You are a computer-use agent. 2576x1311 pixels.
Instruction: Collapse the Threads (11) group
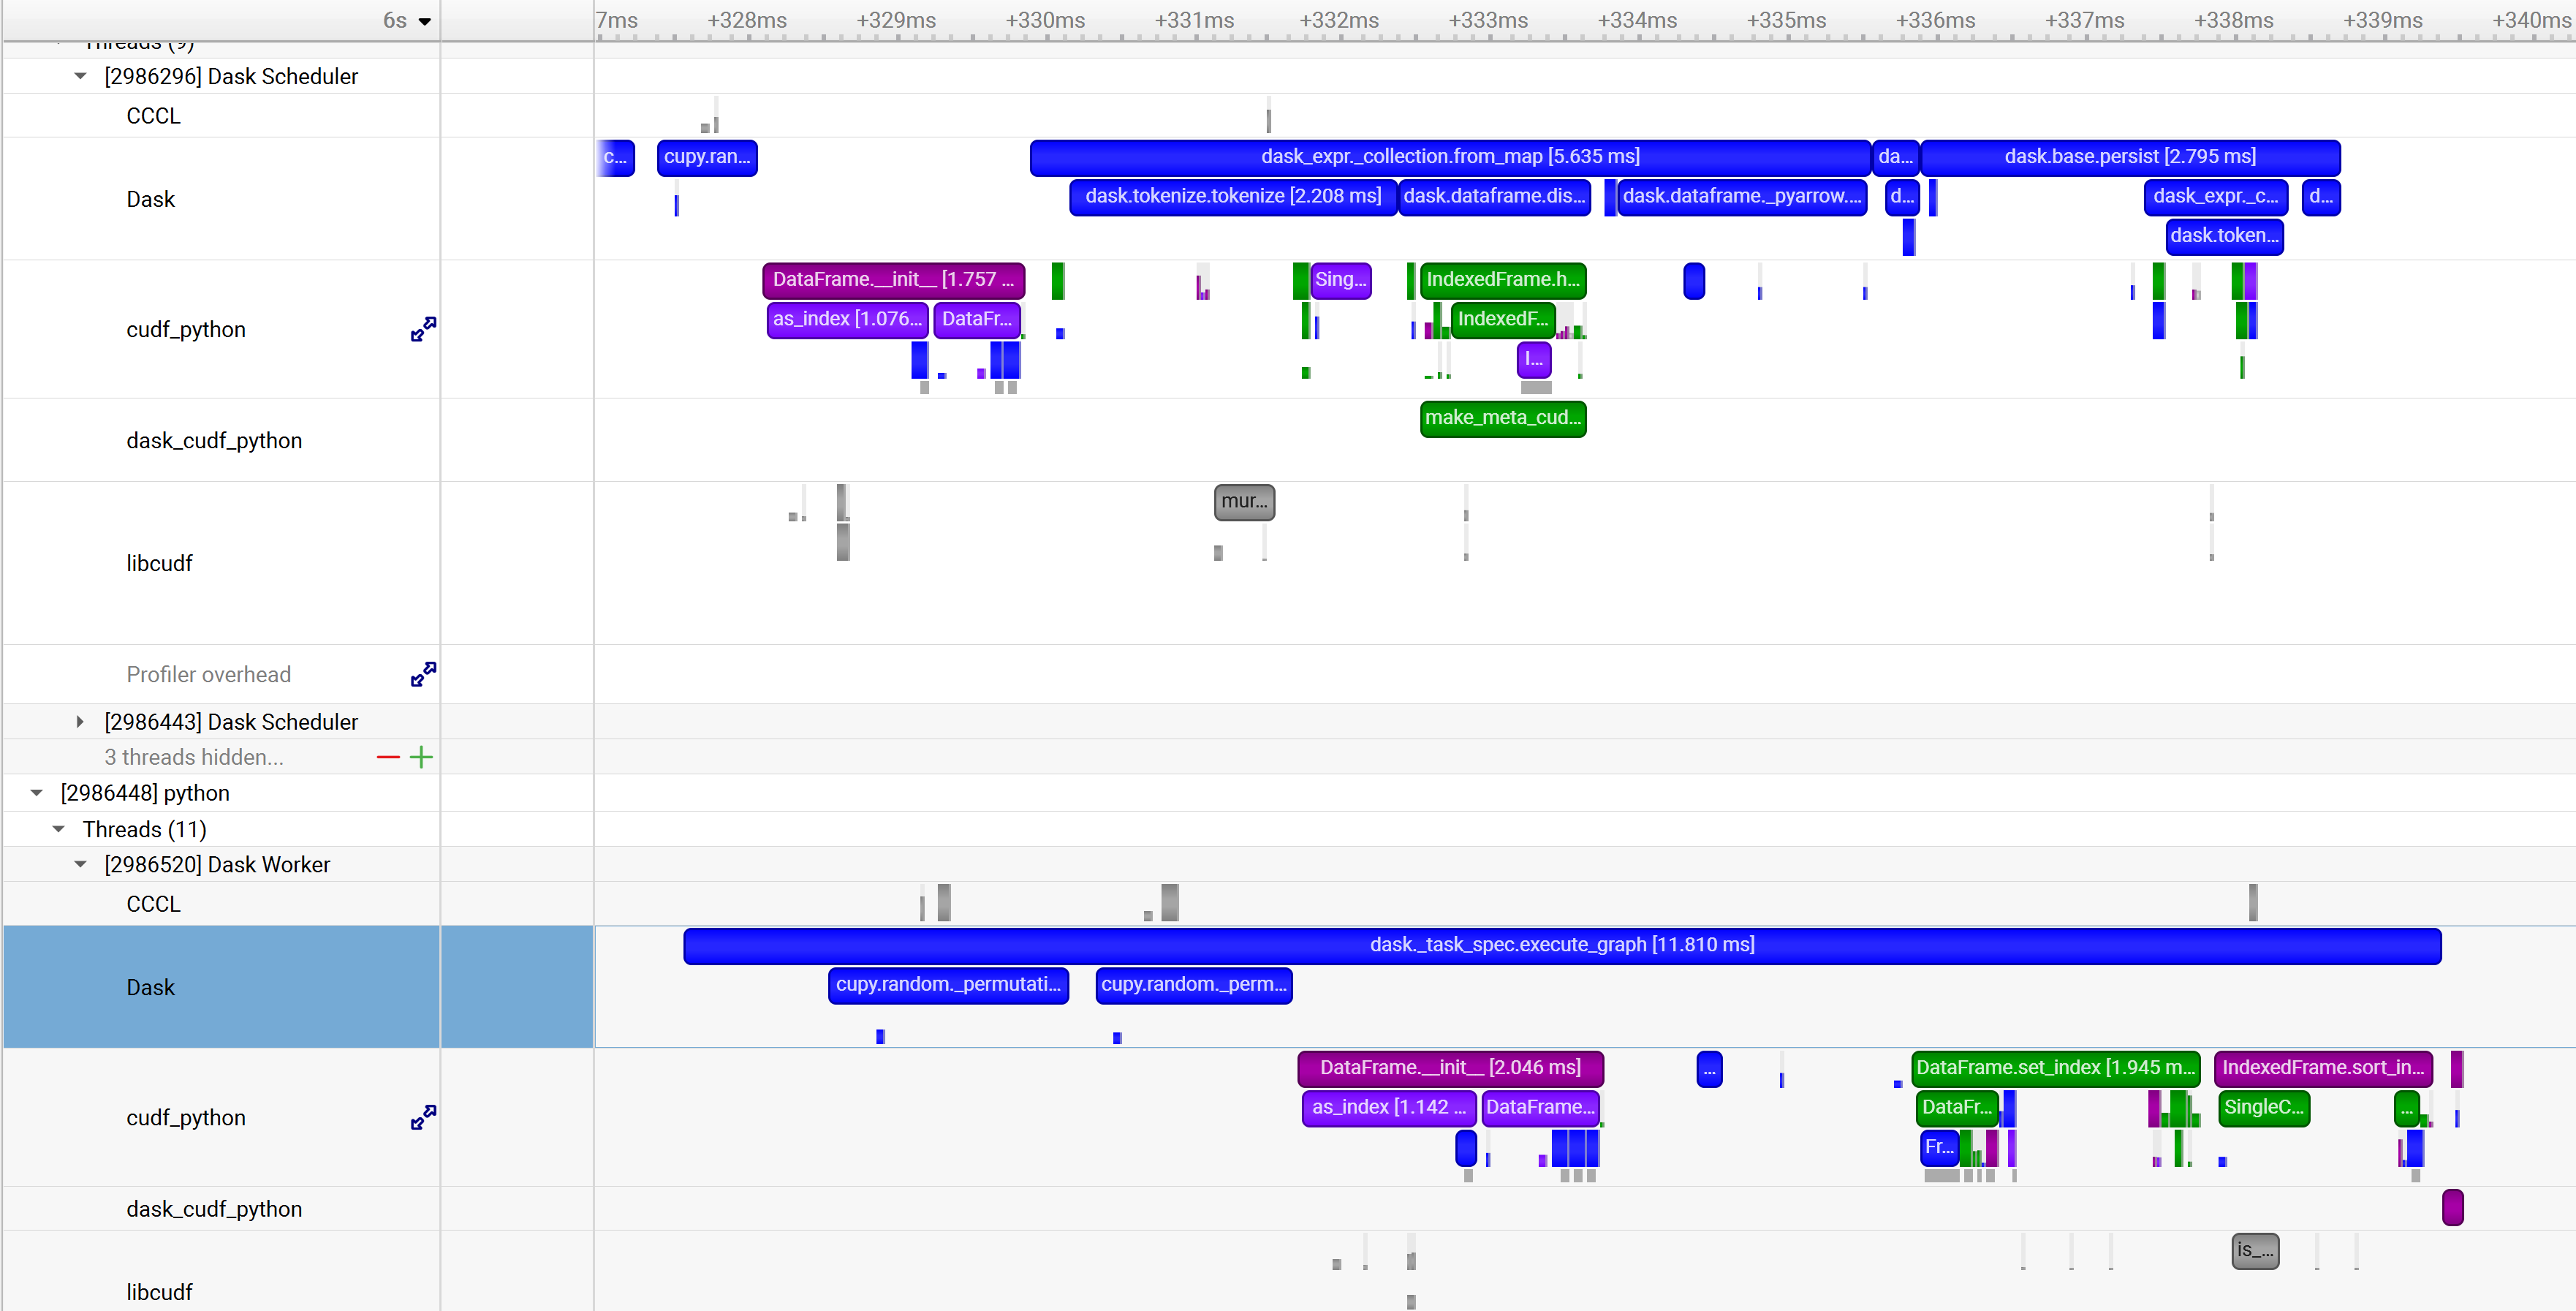[x=58, y=829]
